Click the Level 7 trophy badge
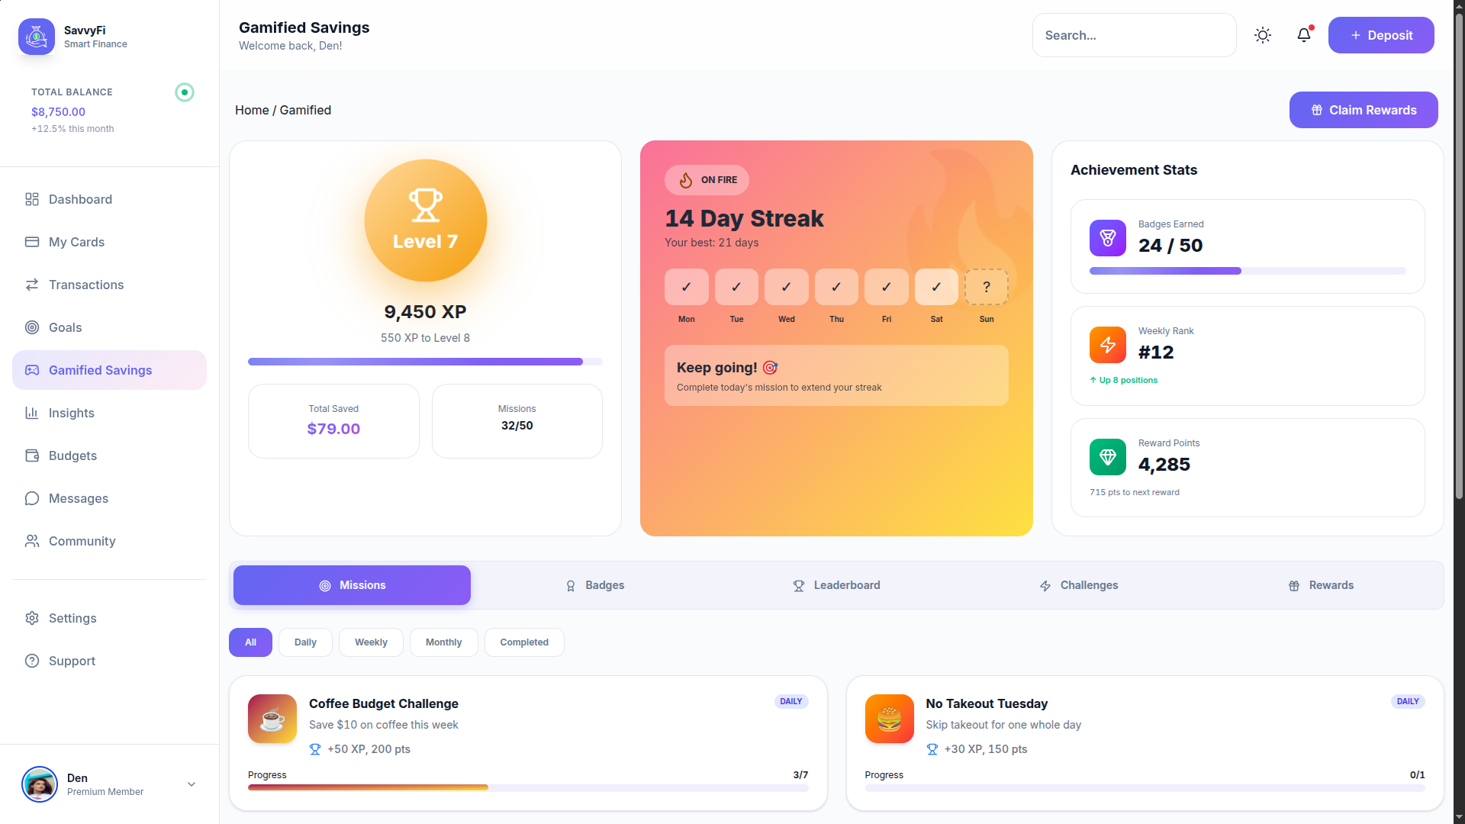Viewport: 1465px width, 824px height. [425, 220]
